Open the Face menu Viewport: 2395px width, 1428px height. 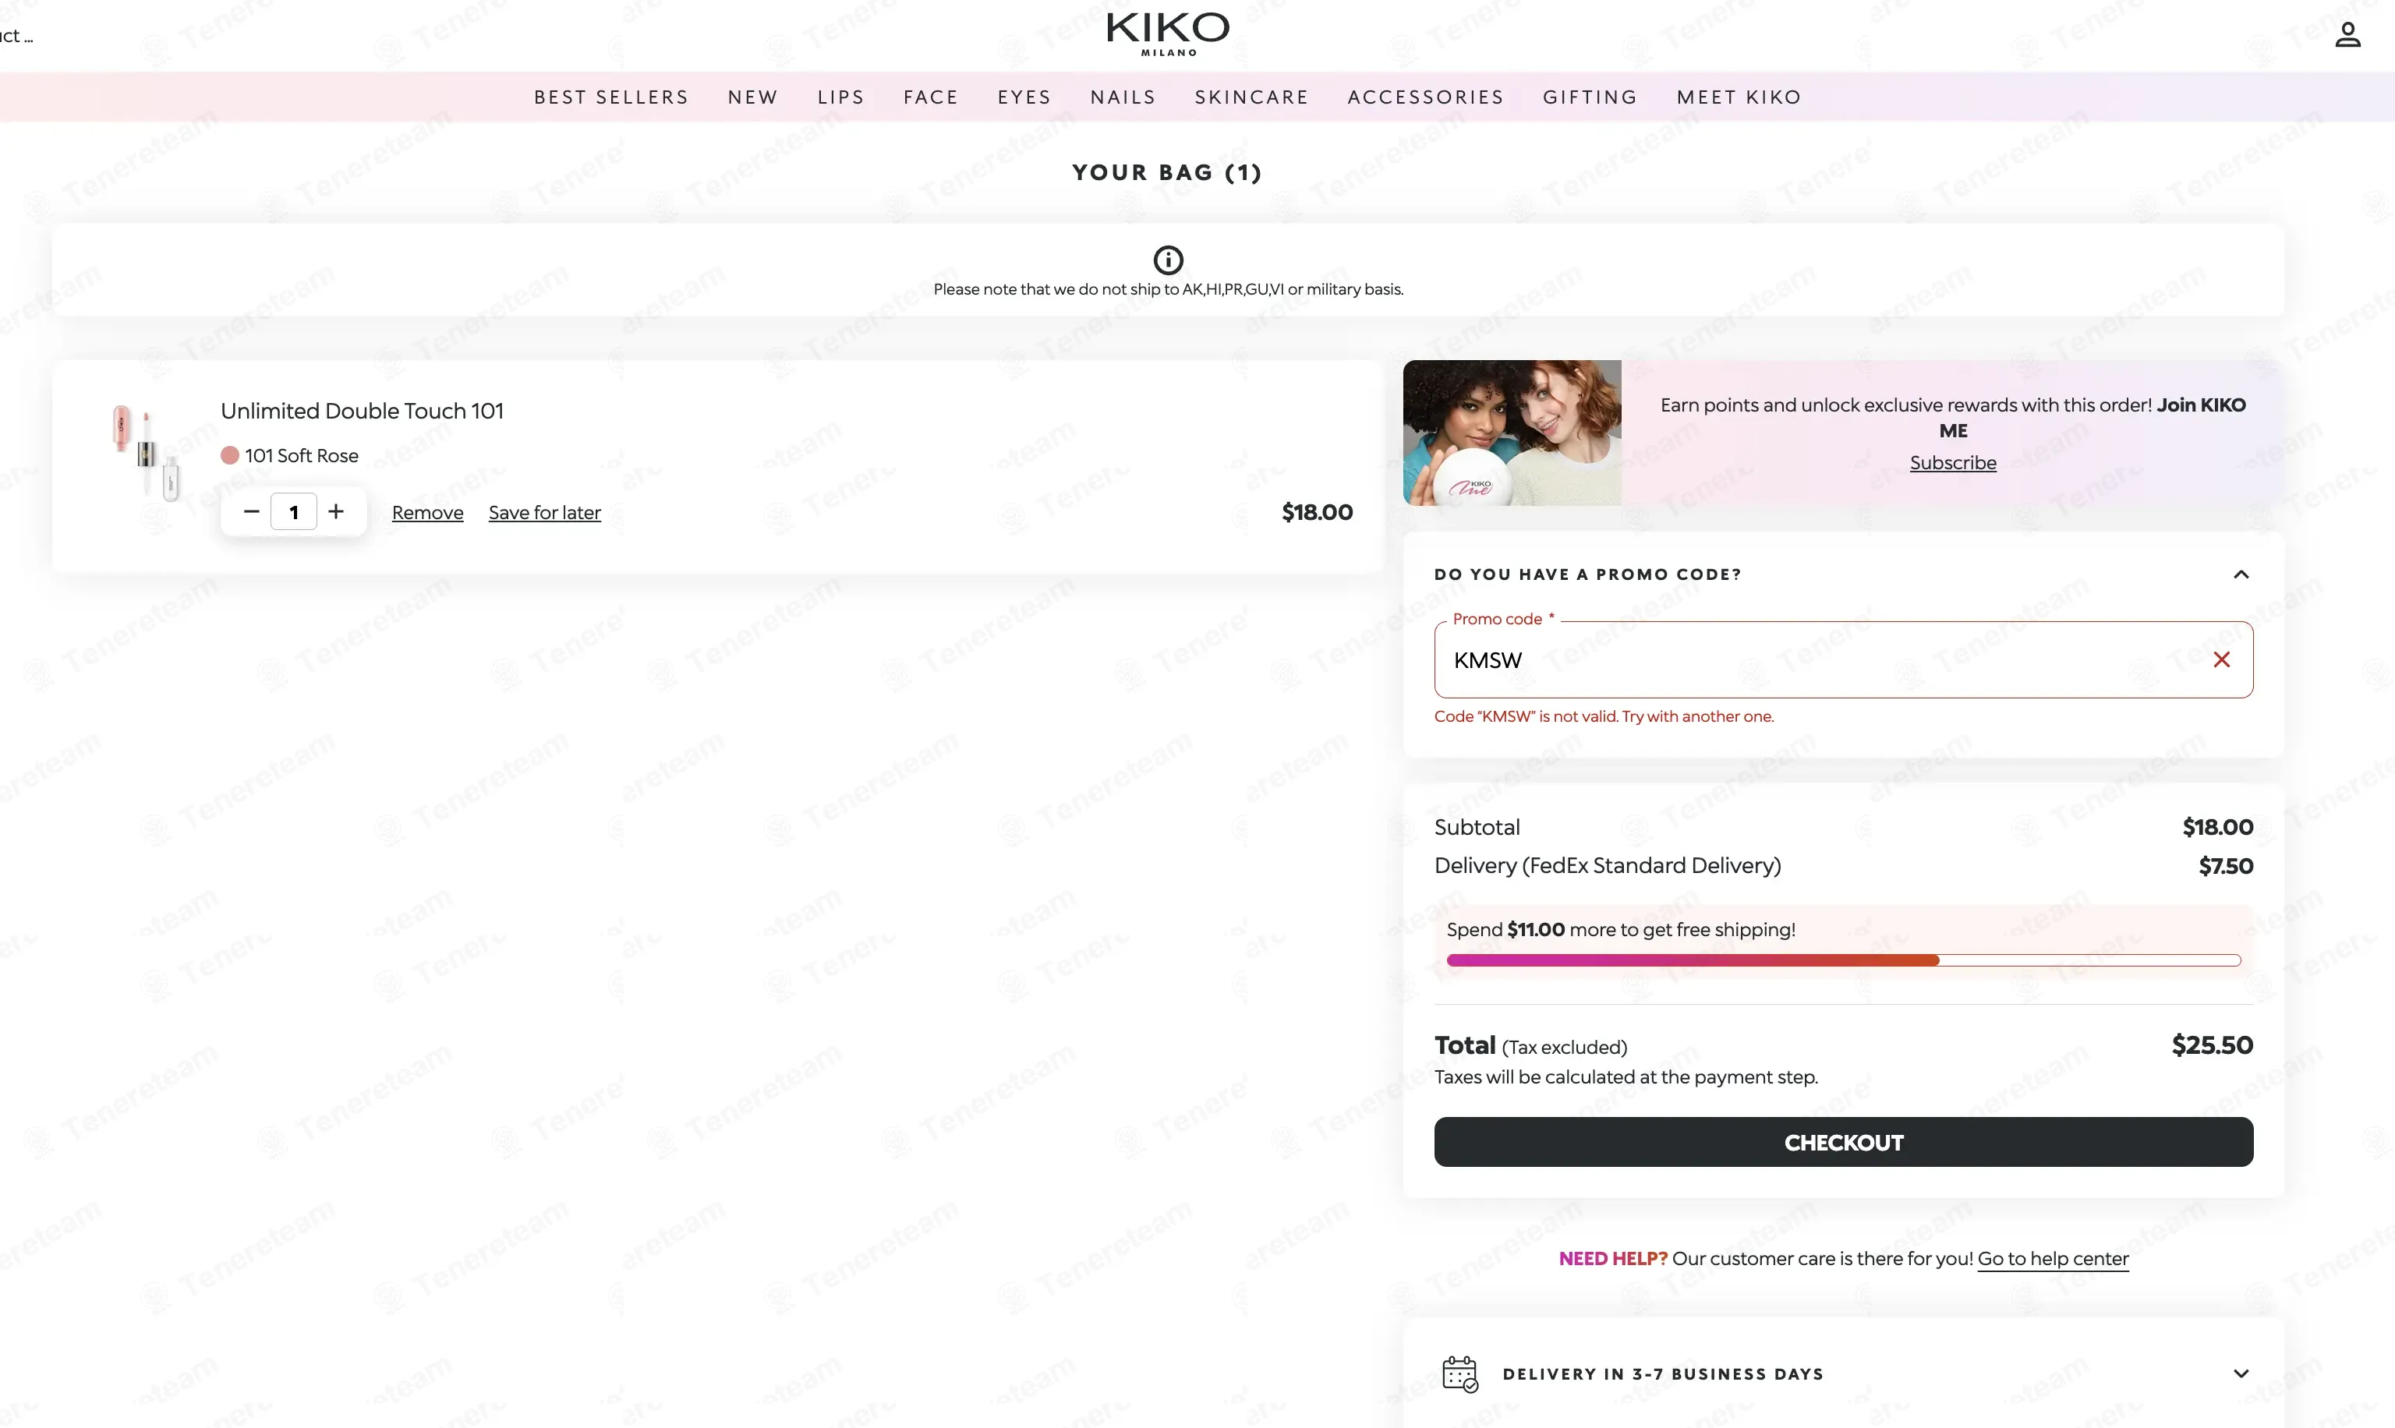tap(931, 97)
